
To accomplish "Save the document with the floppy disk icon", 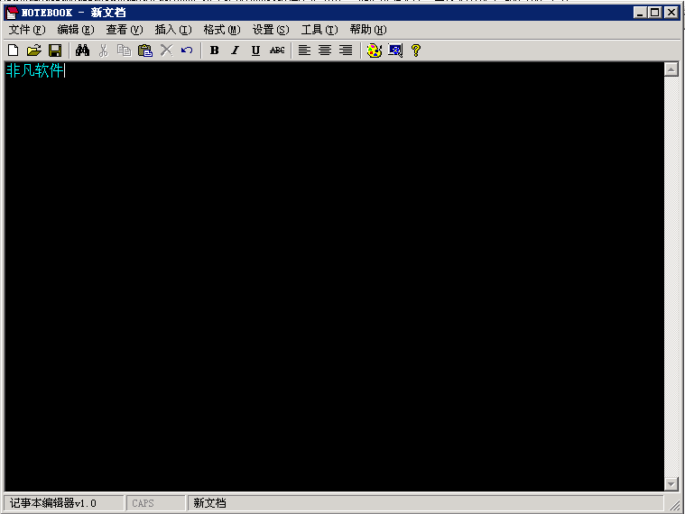I will coord(55,50).
